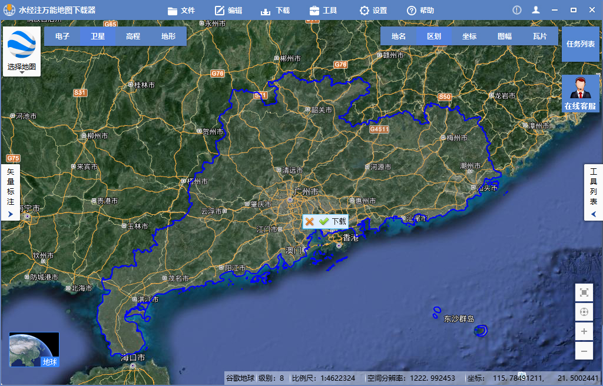Open the 设置 settings menu

373,10
